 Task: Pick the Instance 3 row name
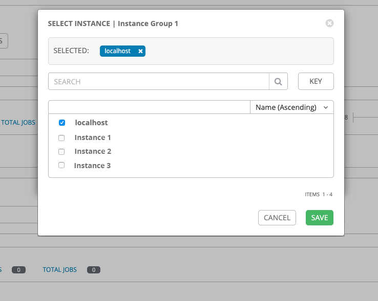coord(92,166)
